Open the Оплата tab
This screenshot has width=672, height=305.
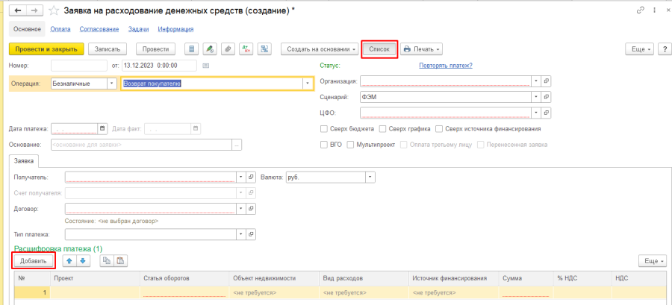pyautogui.click(x=61, y=29)
